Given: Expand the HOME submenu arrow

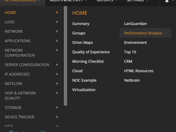Looking at the screenshot, I should 57,12.
